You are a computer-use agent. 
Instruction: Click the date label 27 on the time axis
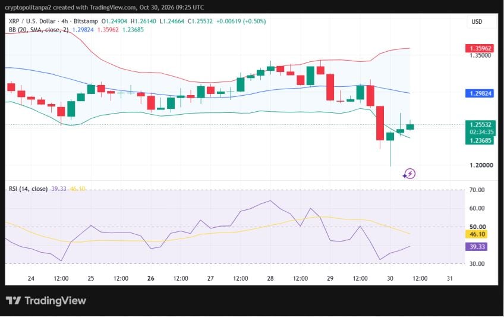click(x=210, y=278)
